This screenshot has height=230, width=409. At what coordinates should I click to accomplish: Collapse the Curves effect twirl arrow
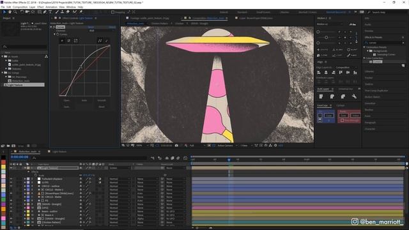pyautogui.click(x=51, y=27)
